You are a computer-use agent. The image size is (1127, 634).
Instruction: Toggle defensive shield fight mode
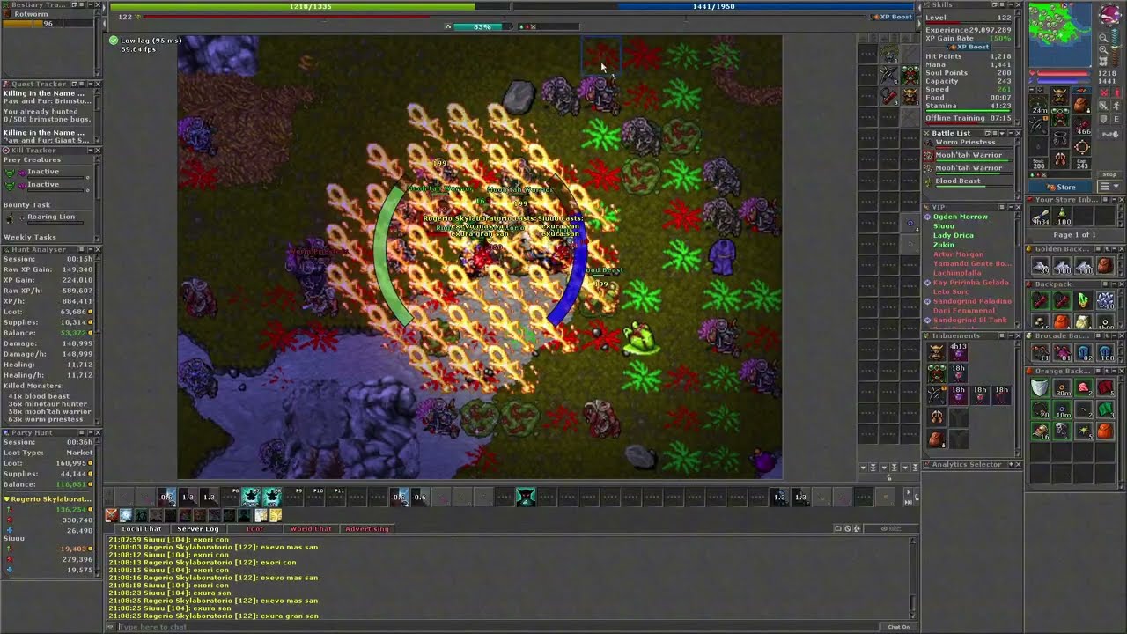[1104, 118]
